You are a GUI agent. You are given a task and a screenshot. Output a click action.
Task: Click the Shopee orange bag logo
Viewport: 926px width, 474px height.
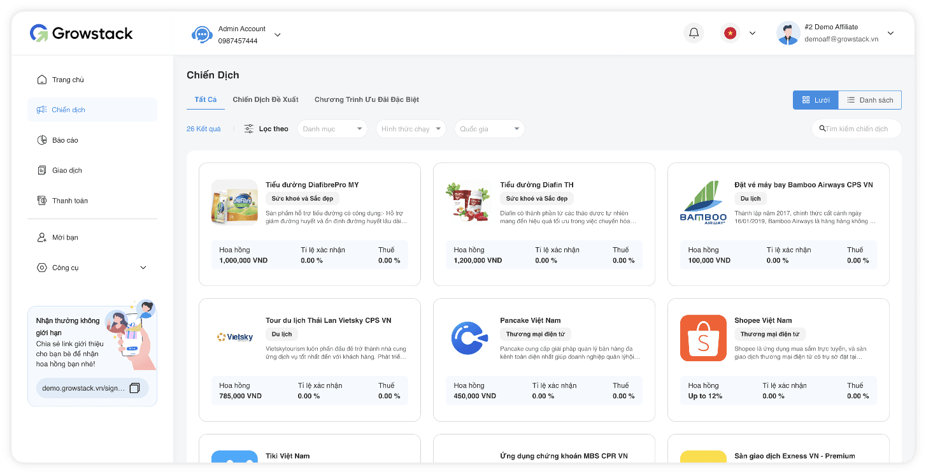pyautogui.click(x=703, y=338)
